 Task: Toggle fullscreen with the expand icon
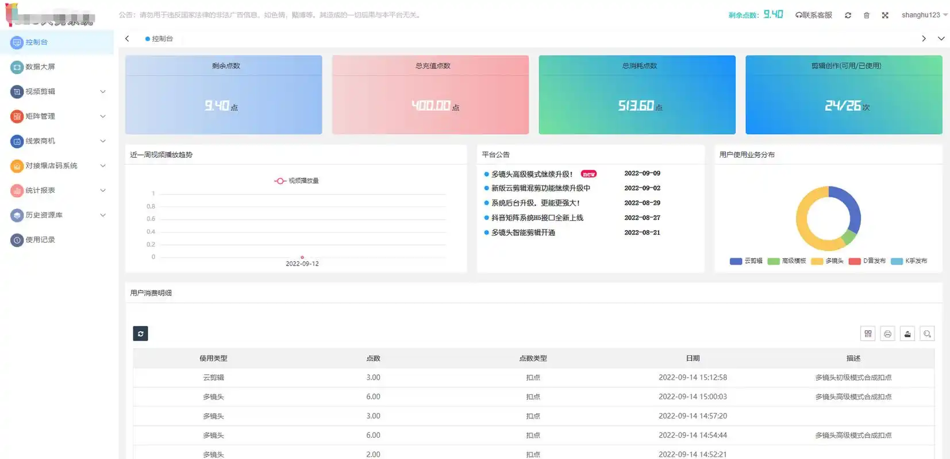tap(885, 15)
